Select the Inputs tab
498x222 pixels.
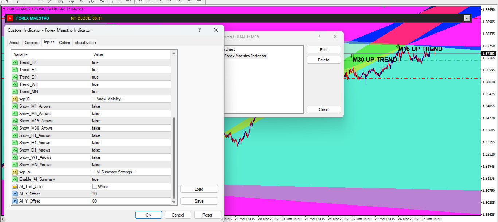(49, 42)
